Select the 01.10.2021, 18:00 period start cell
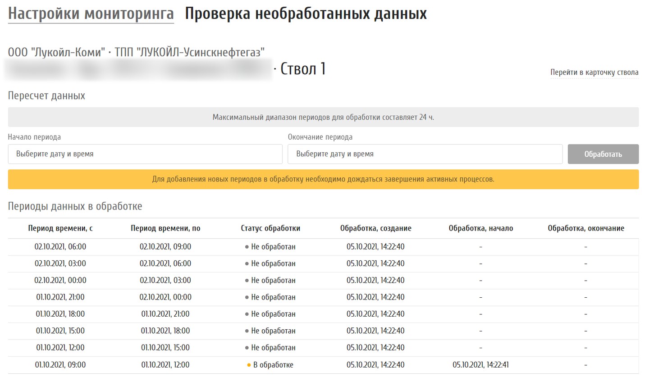The width and height of the screenshot is (649, 386). tap(60, 314)
